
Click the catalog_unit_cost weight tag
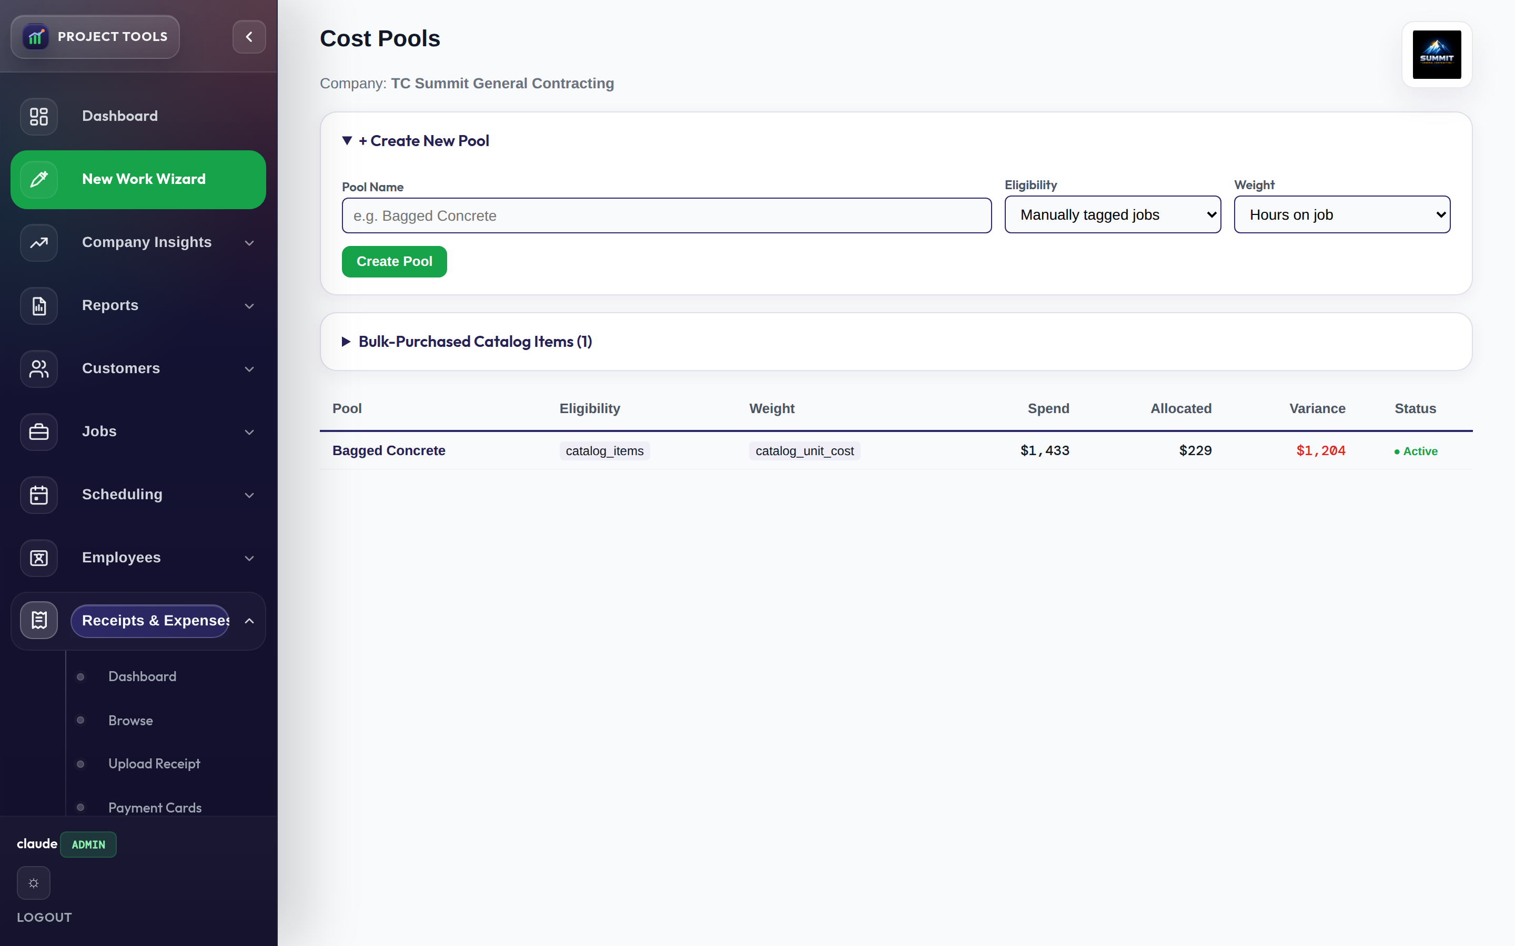click(x=804, y=450)
